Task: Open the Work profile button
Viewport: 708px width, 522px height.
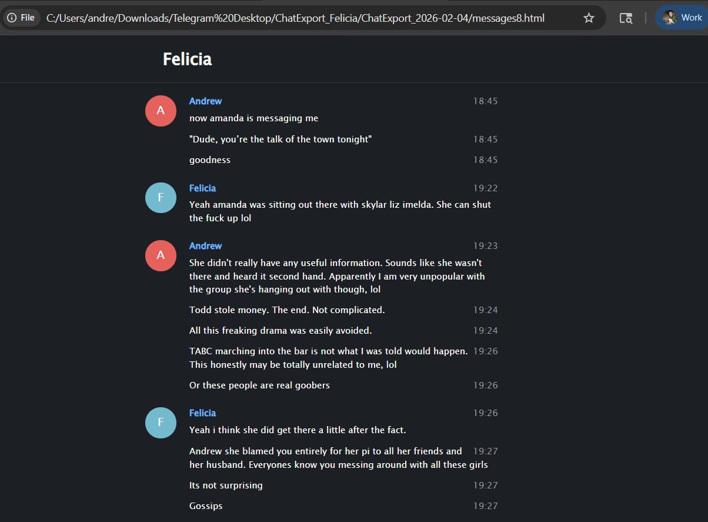Action: pyautogui.click(x=682, y=18)
